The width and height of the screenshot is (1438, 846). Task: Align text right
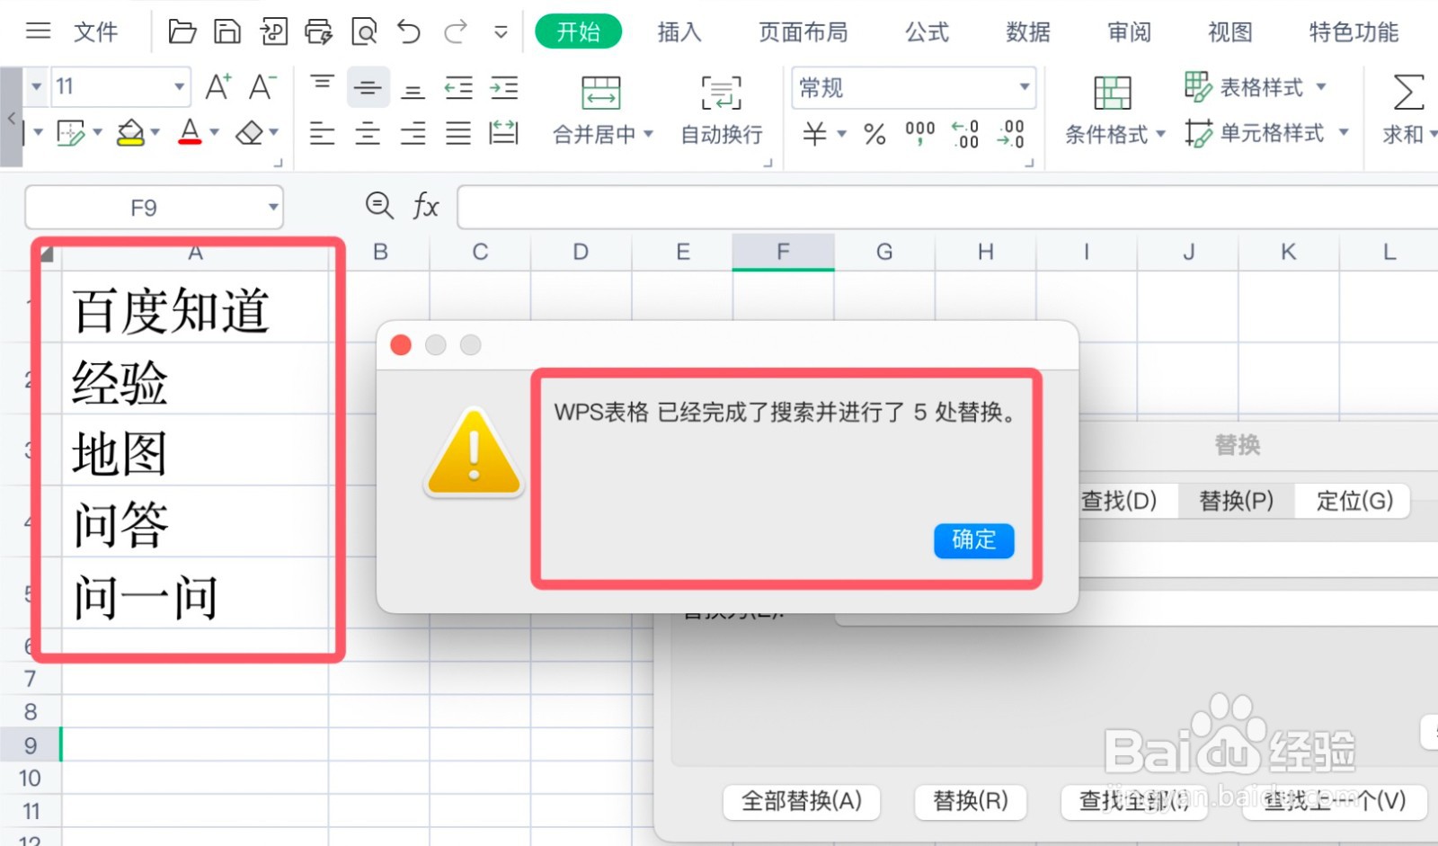click(x=413, y=133)
